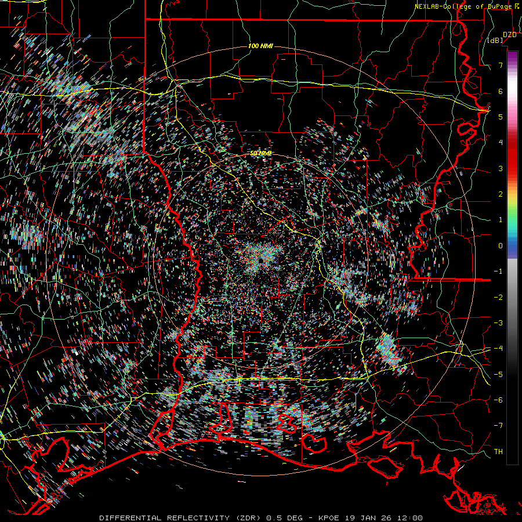
Task: Click the "-3" value on the color scale
Action: click(498, 323)
